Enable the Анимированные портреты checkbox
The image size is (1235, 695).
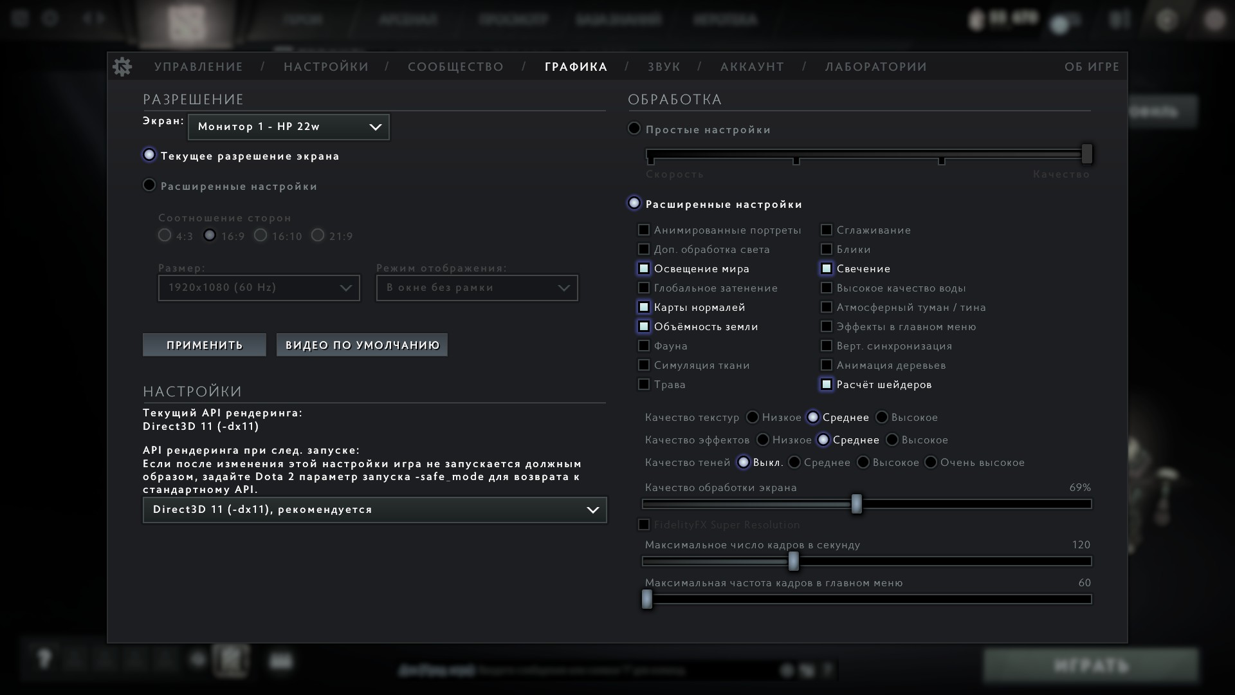click(643, 230)
